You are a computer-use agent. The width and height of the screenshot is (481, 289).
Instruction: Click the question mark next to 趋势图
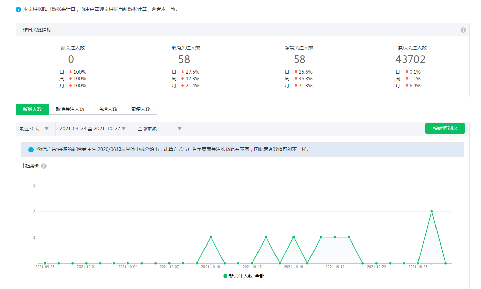click(44, 166)
